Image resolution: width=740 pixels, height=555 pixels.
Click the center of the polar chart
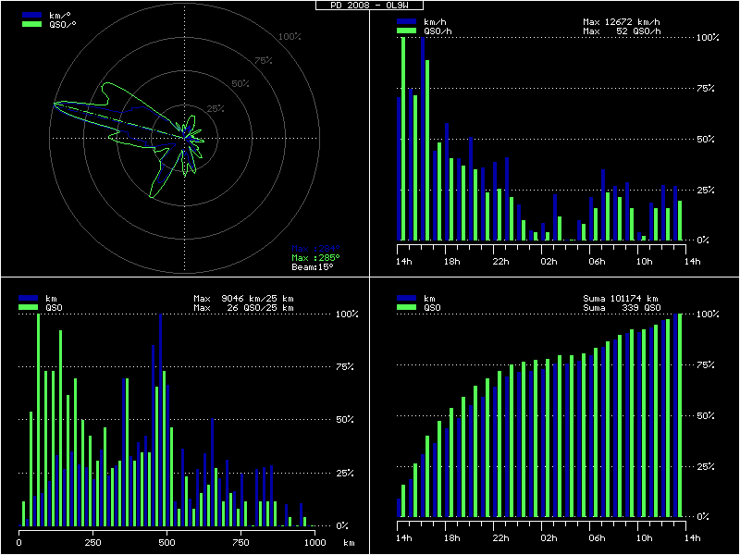point(185,138)
